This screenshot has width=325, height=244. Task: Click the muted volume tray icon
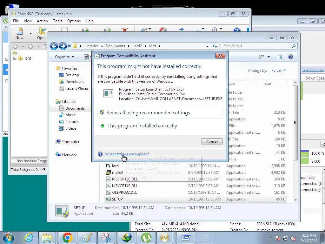293,238
